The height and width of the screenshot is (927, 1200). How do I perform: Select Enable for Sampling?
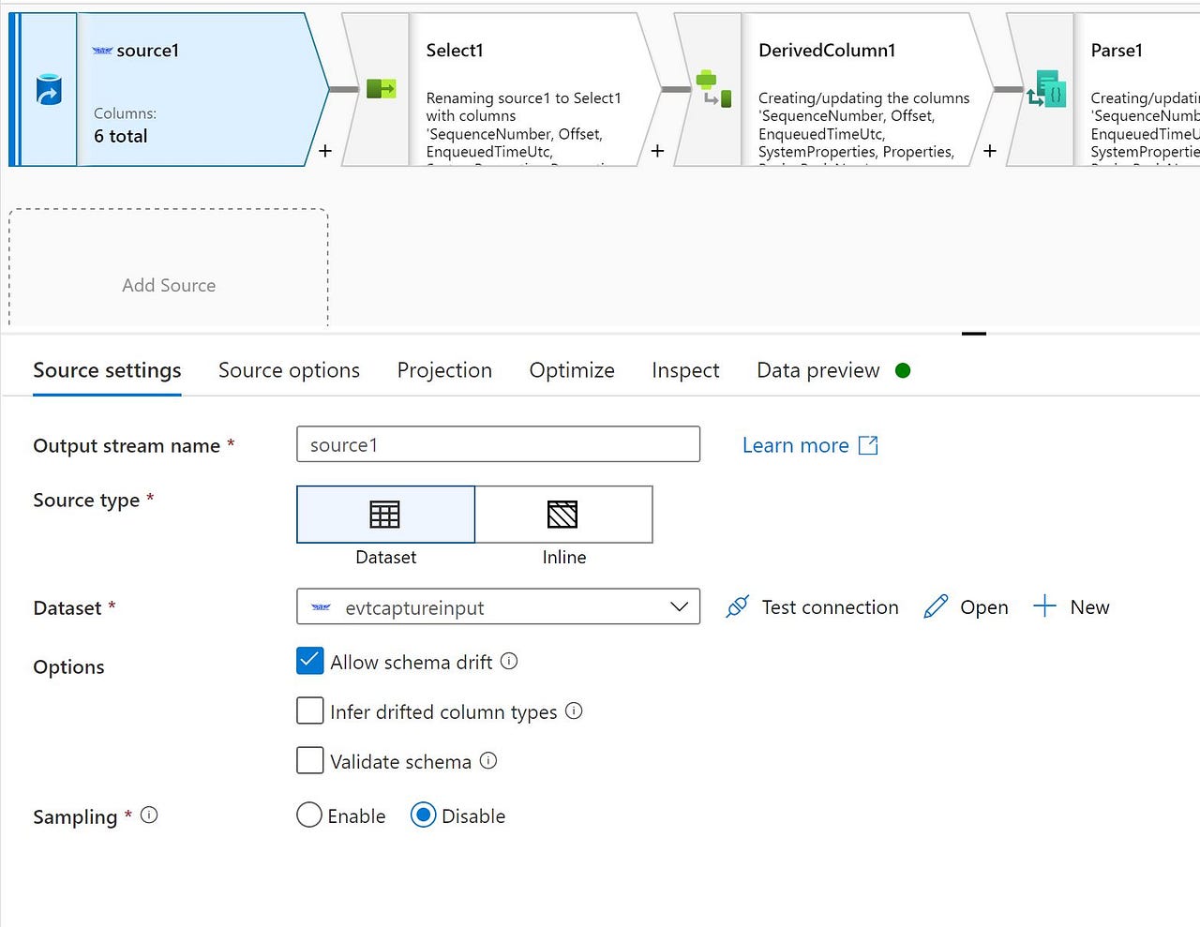click(x=309, y=815)
